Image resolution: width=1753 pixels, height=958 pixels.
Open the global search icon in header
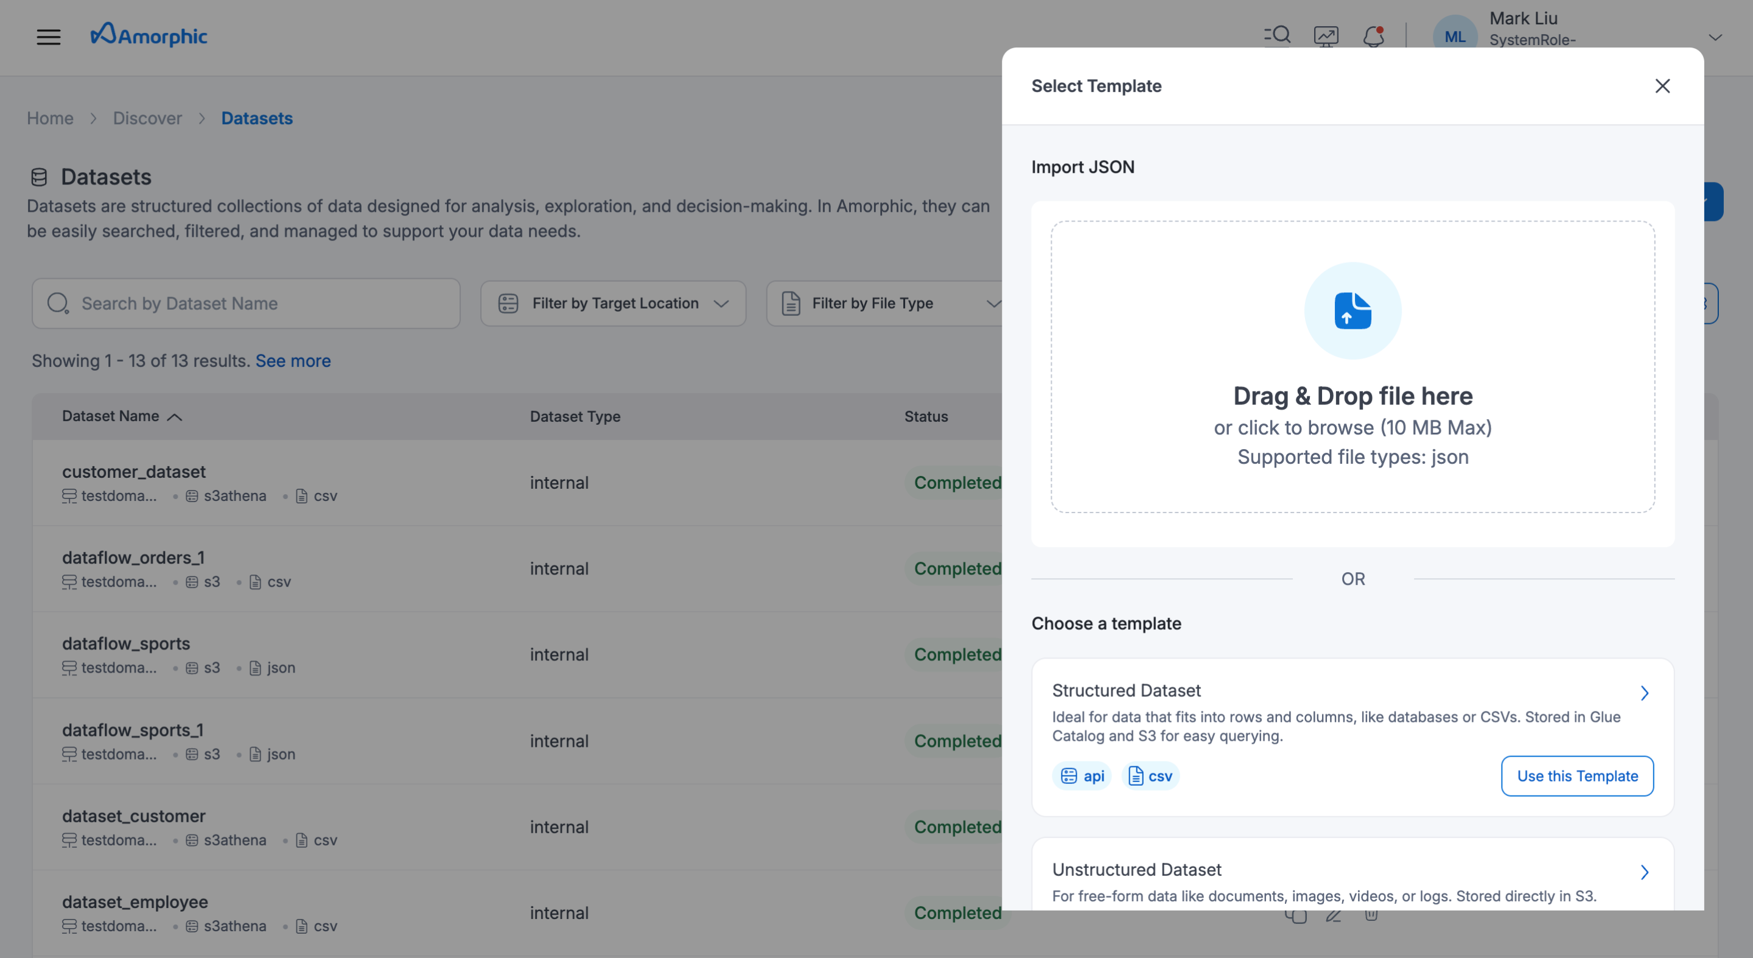tap(1278, 35)
